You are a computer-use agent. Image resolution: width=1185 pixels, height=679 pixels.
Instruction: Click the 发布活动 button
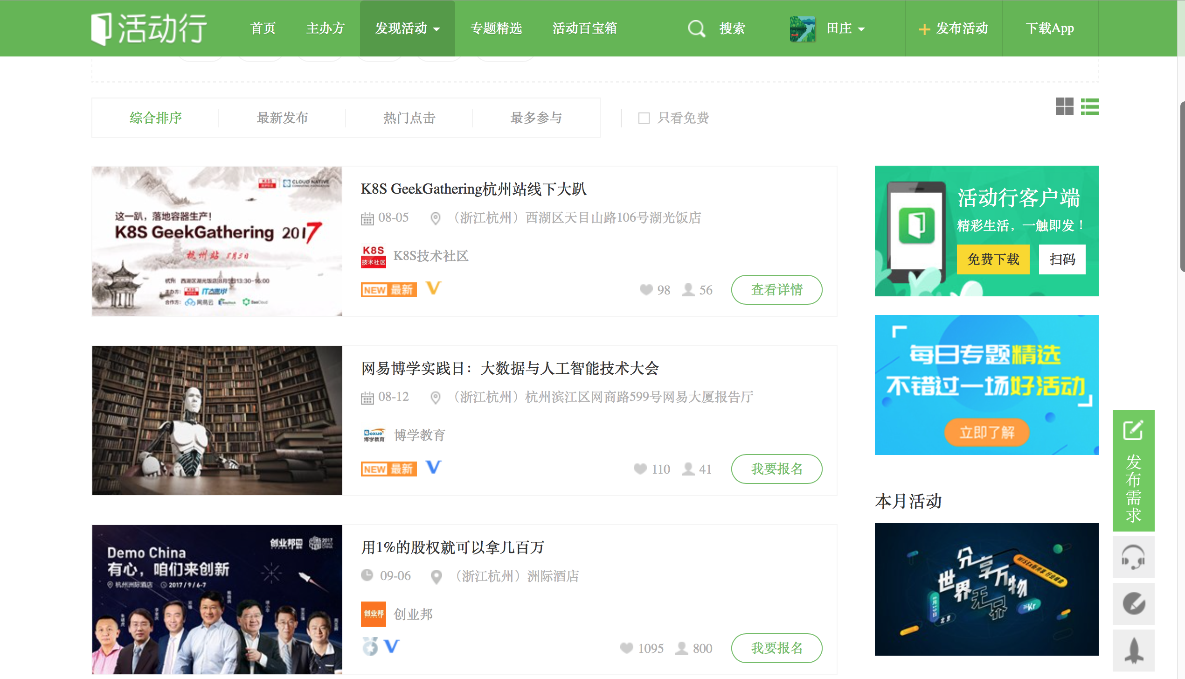953,28
